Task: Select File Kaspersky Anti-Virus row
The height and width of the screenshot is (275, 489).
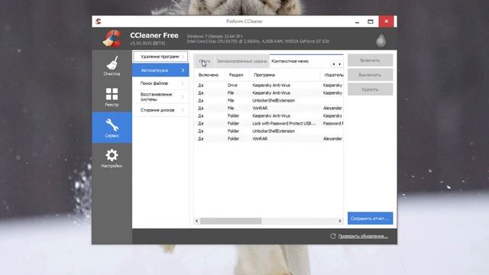Action: (x=269, y=93)
